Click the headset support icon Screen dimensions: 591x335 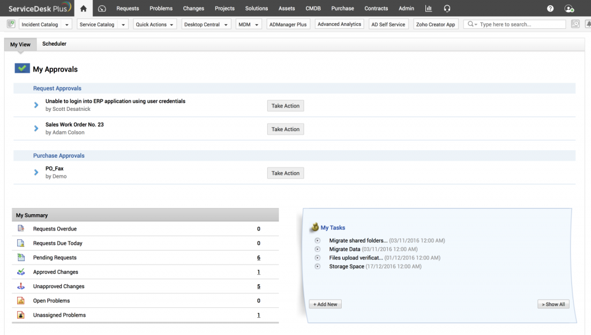[x=447, y=8]
